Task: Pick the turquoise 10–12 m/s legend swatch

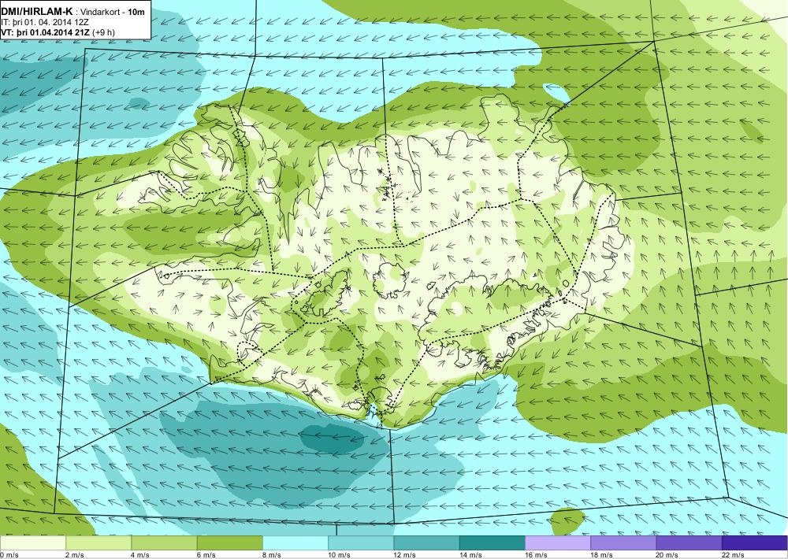Action: pyautogui.click(x=361, y=543)
